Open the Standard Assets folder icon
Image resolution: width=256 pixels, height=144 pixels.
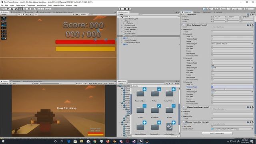click(x=140, y=127)
